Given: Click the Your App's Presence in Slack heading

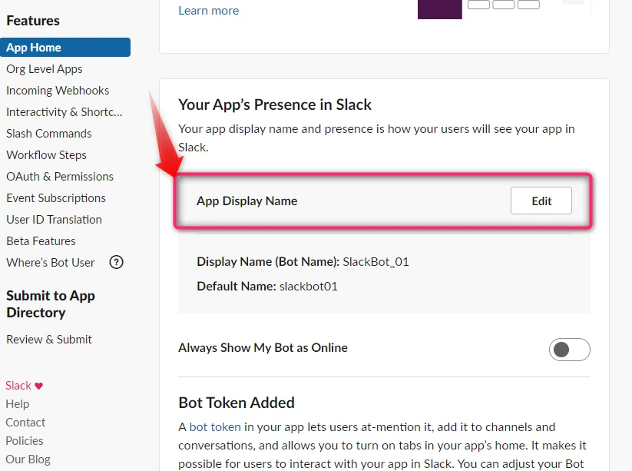Looking at the screenshot, I should pyautogui.click(x=275, y=104).
